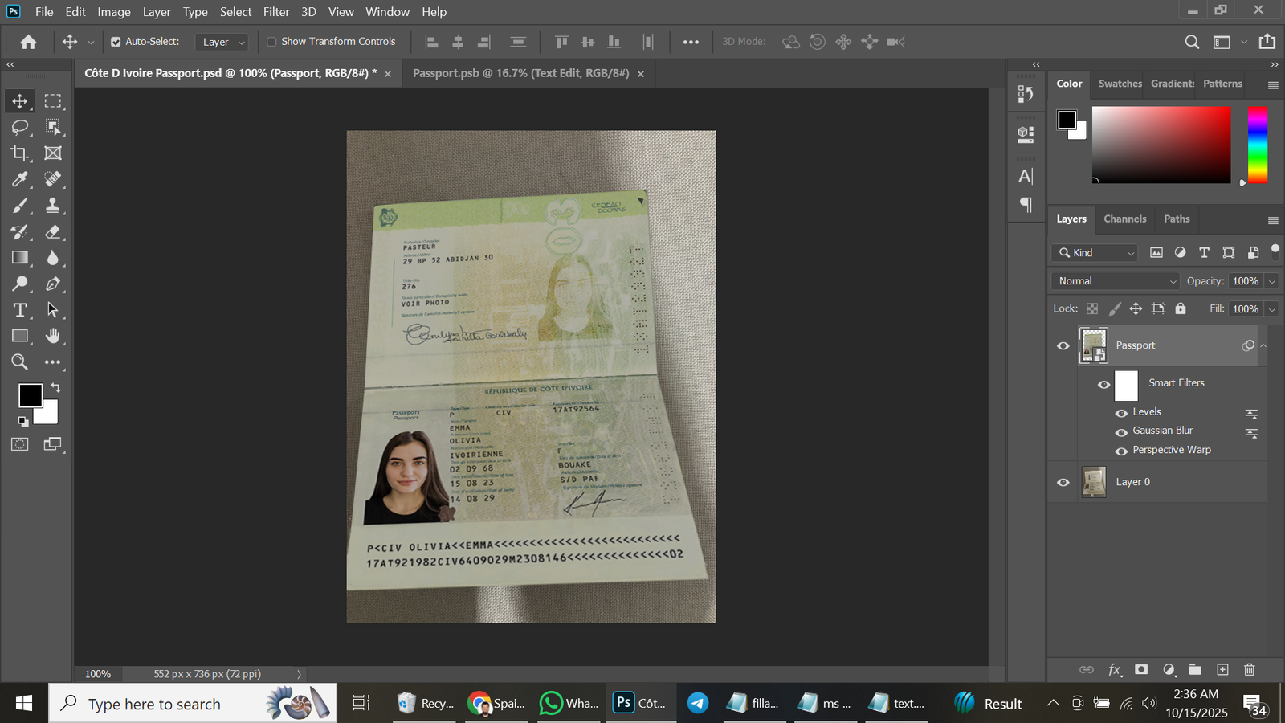Switch to Passport.psb document tab
Viewport: 1285px width, 723px height.
[520, 73]
